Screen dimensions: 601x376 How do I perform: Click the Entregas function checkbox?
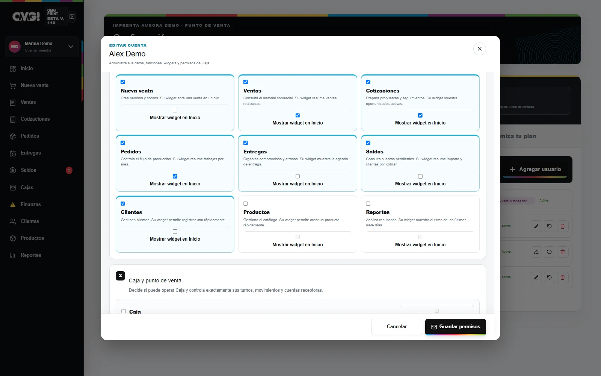click(x=246, y=143)
